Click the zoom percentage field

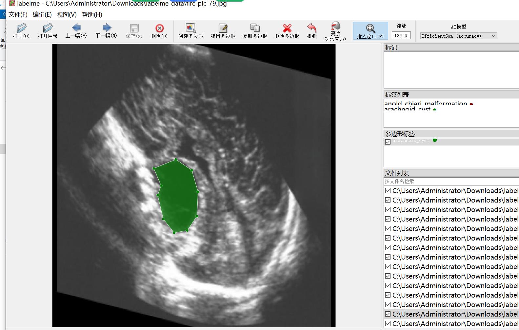coord(401,36)
